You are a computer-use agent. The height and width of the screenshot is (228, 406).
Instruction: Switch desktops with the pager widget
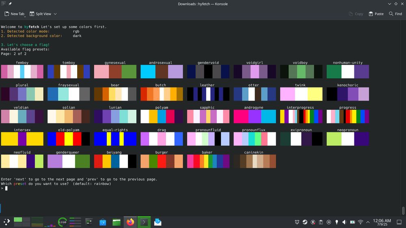tap(22, 222)
